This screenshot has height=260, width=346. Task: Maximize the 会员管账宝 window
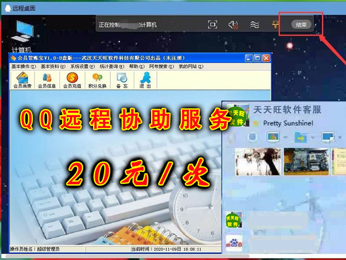tap(257, 59)
